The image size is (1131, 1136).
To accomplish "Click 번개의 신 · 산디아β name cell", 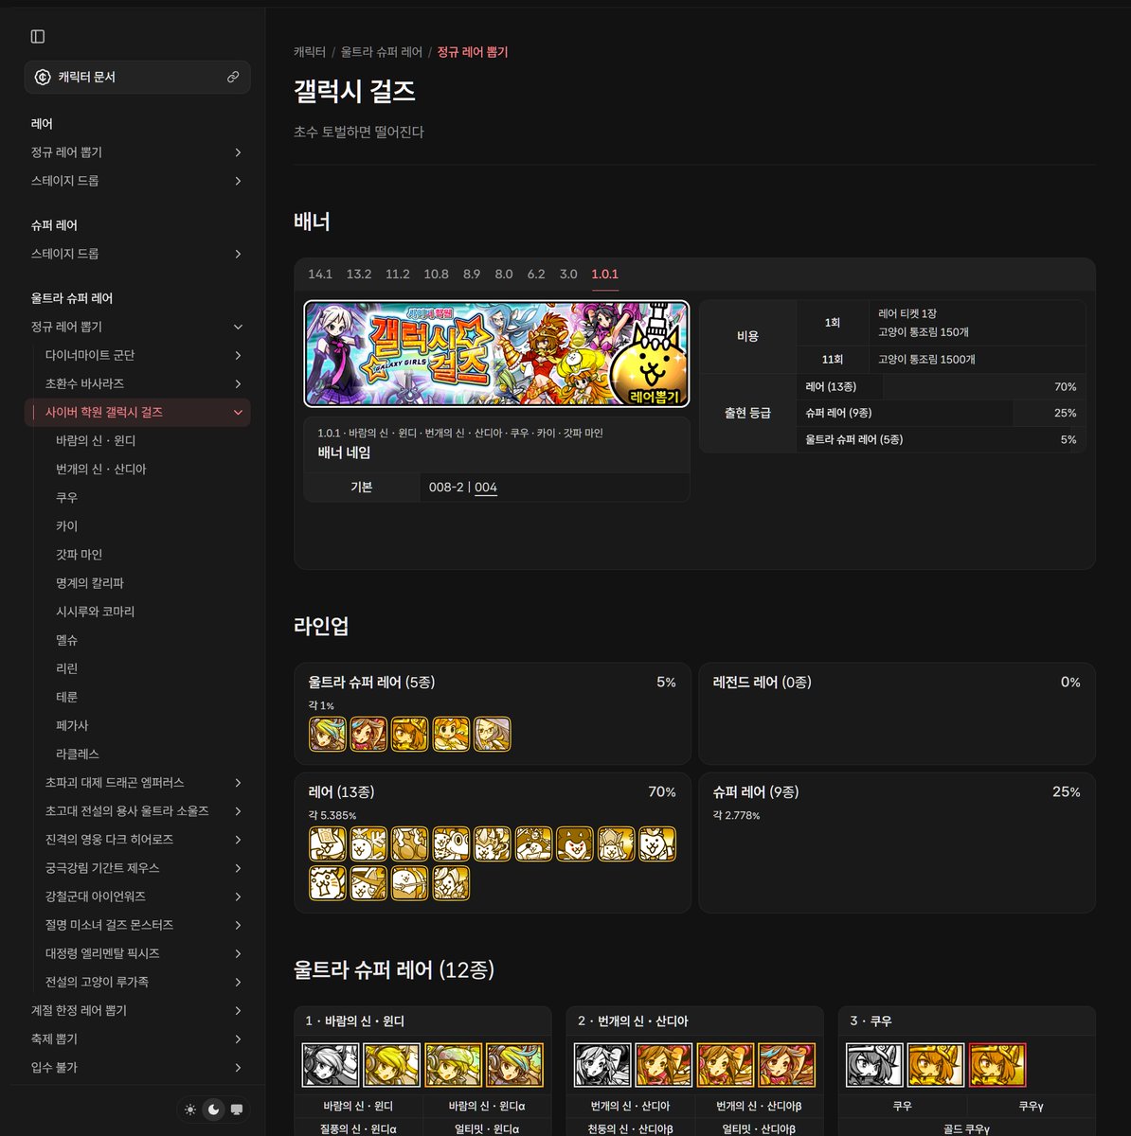I will click(x=759, y=1106).
